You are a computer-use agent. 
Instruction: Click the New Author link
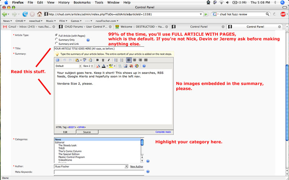click(137, 167)
